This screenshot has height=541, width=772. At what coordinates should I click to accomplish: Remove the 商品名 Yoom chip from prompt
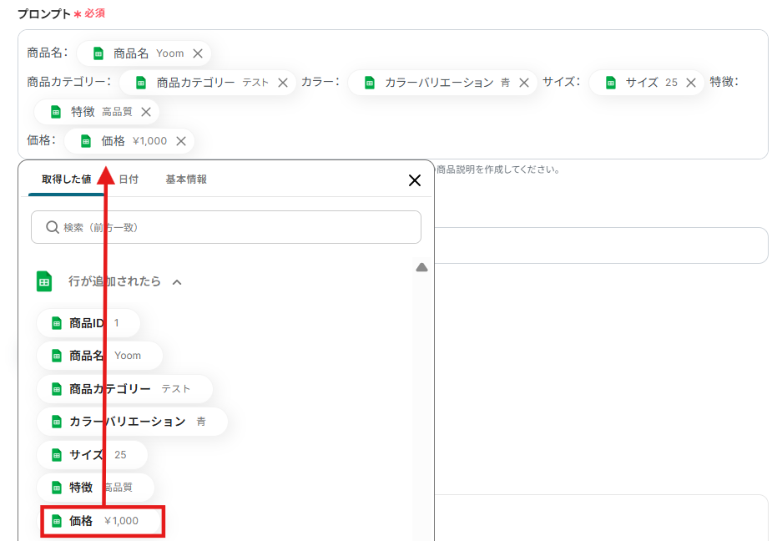pyautogui.click(x=198, y=53)
